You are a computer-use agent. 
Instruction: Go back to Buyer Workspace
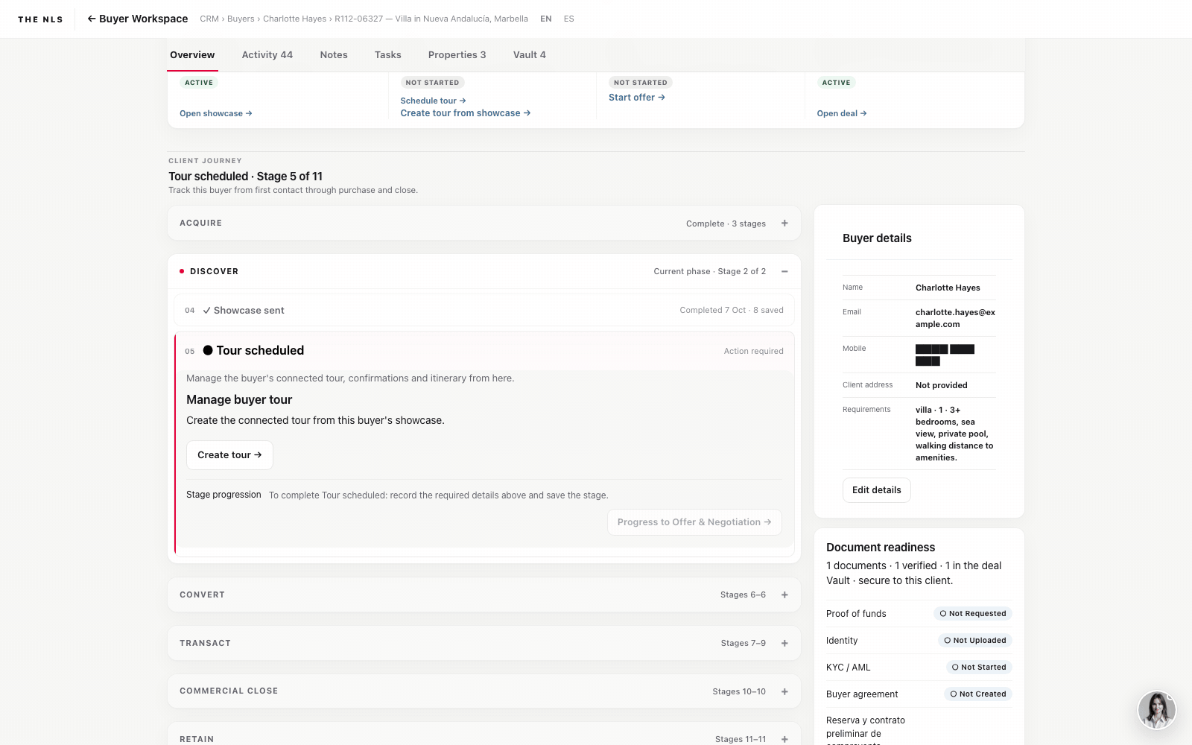(138, 19)
